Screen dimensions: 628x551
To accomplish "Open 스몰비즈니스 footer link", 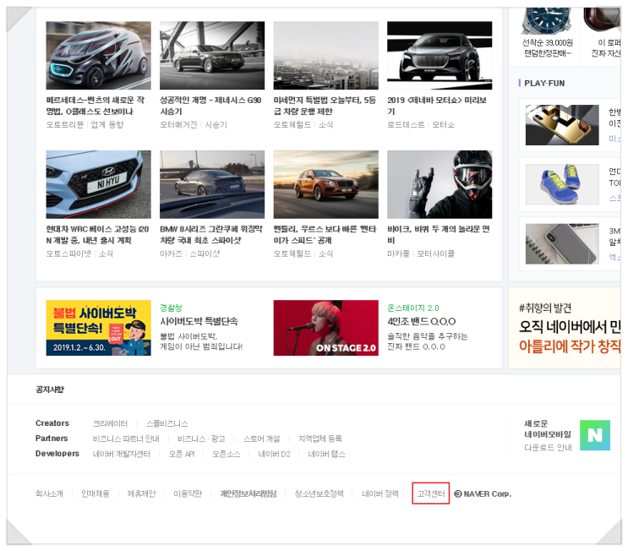I will pos(167,423).
